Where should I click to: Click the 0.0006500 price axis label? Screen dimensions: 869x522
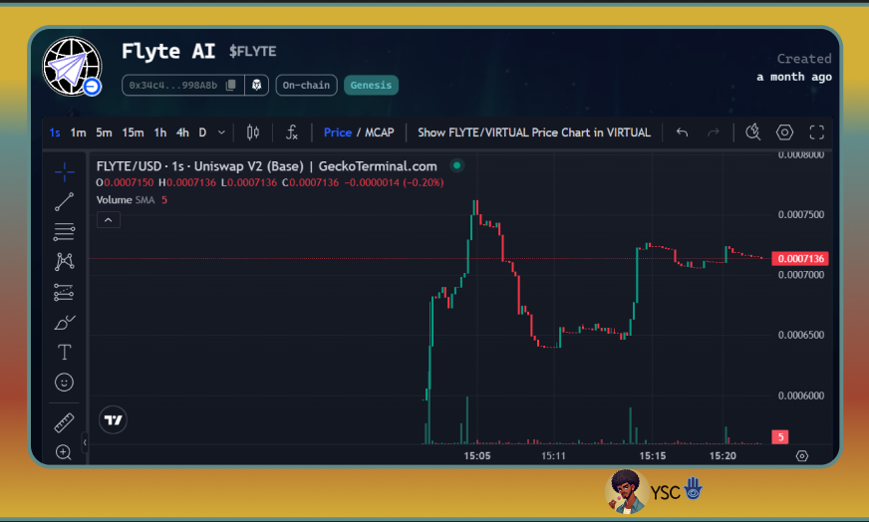pyautogui.click(x=801, y=335)
